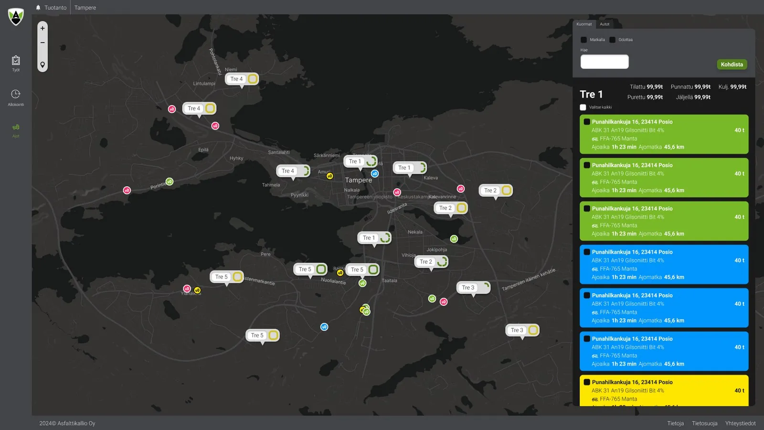Select the Tre 4 marker near Niemi
The height and width of the screenshot is (430, 764).
(242, 79)
